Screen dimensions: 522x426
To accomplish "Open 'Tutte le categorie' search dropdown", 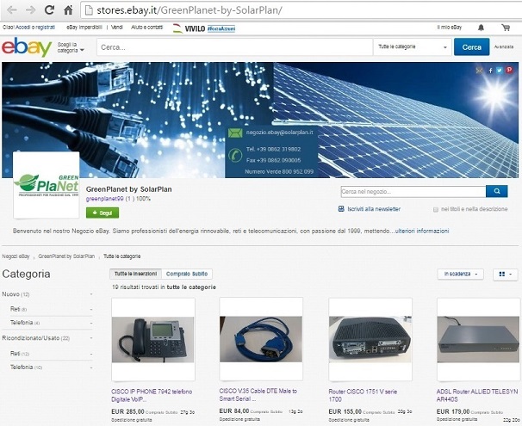I will (413, 46).
